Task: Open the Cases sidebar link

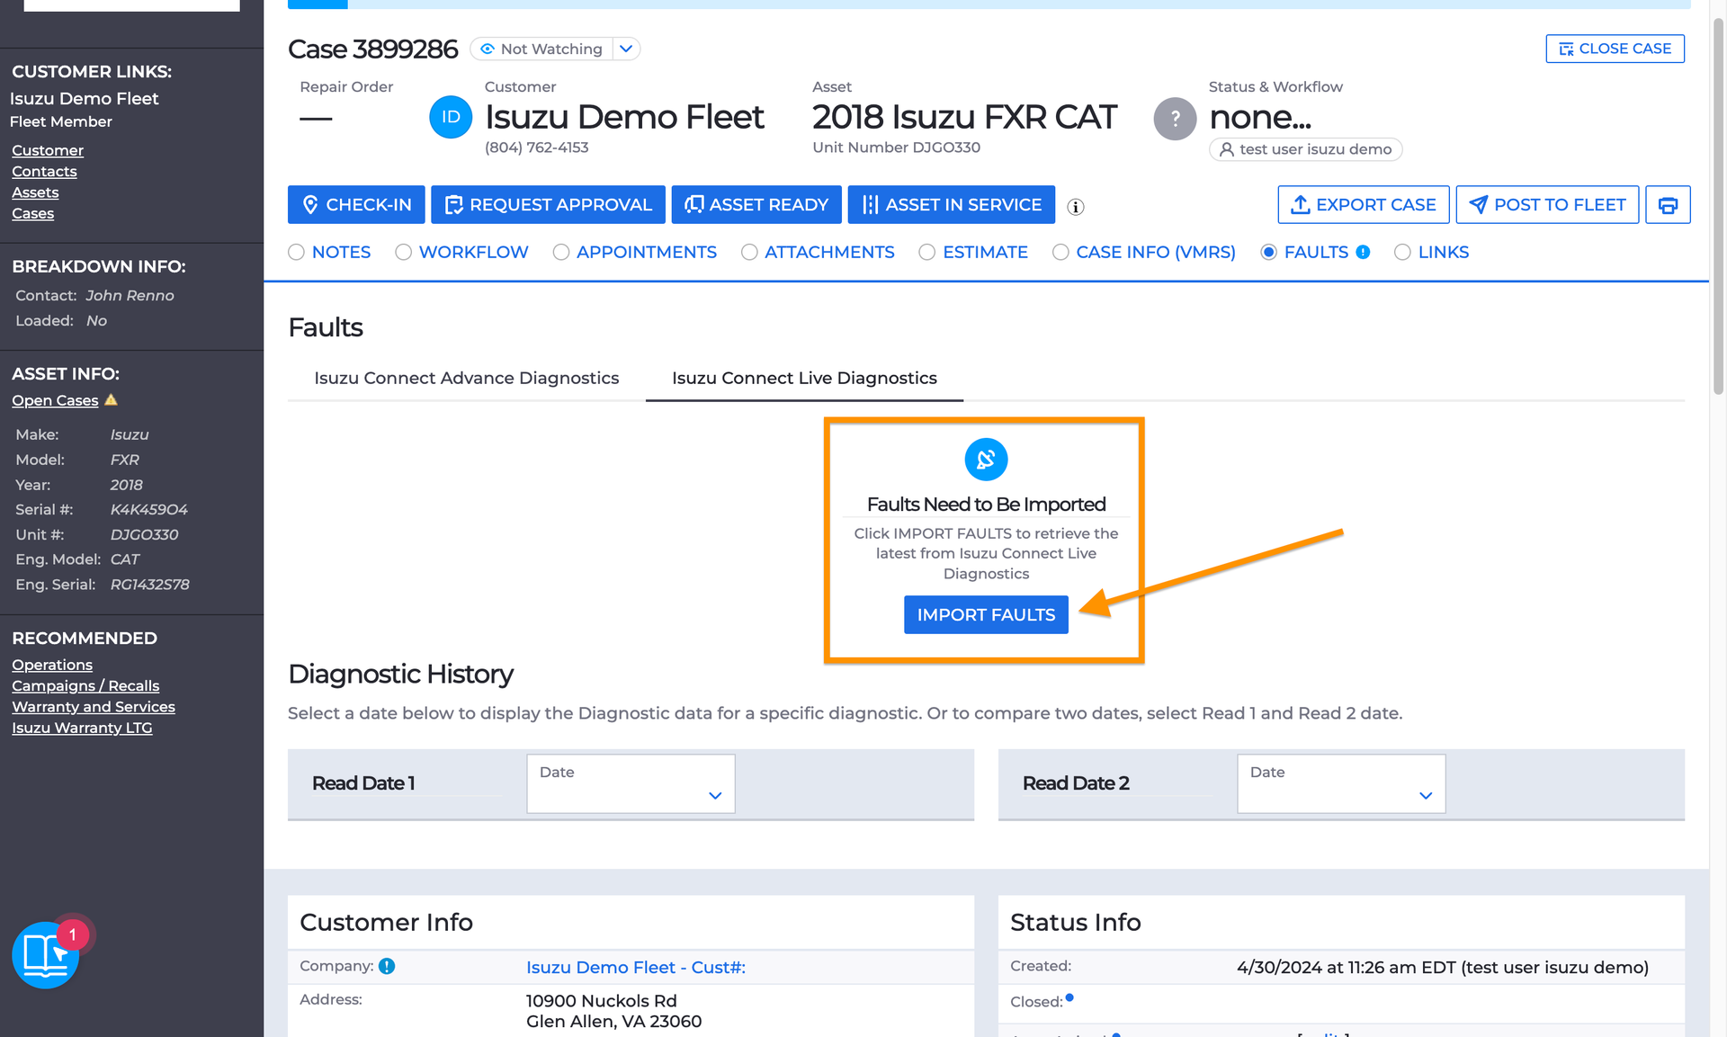Action: pos(32,214)
